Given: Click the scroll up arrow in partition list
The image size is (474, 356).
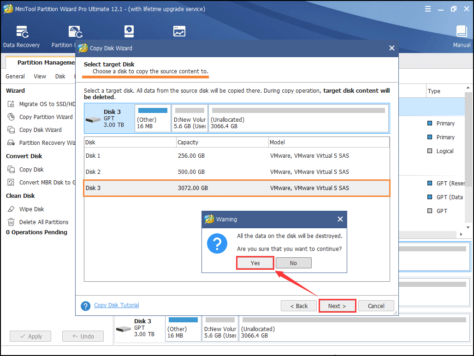Looking at the screenshot, I should click(x=468, y=88).
